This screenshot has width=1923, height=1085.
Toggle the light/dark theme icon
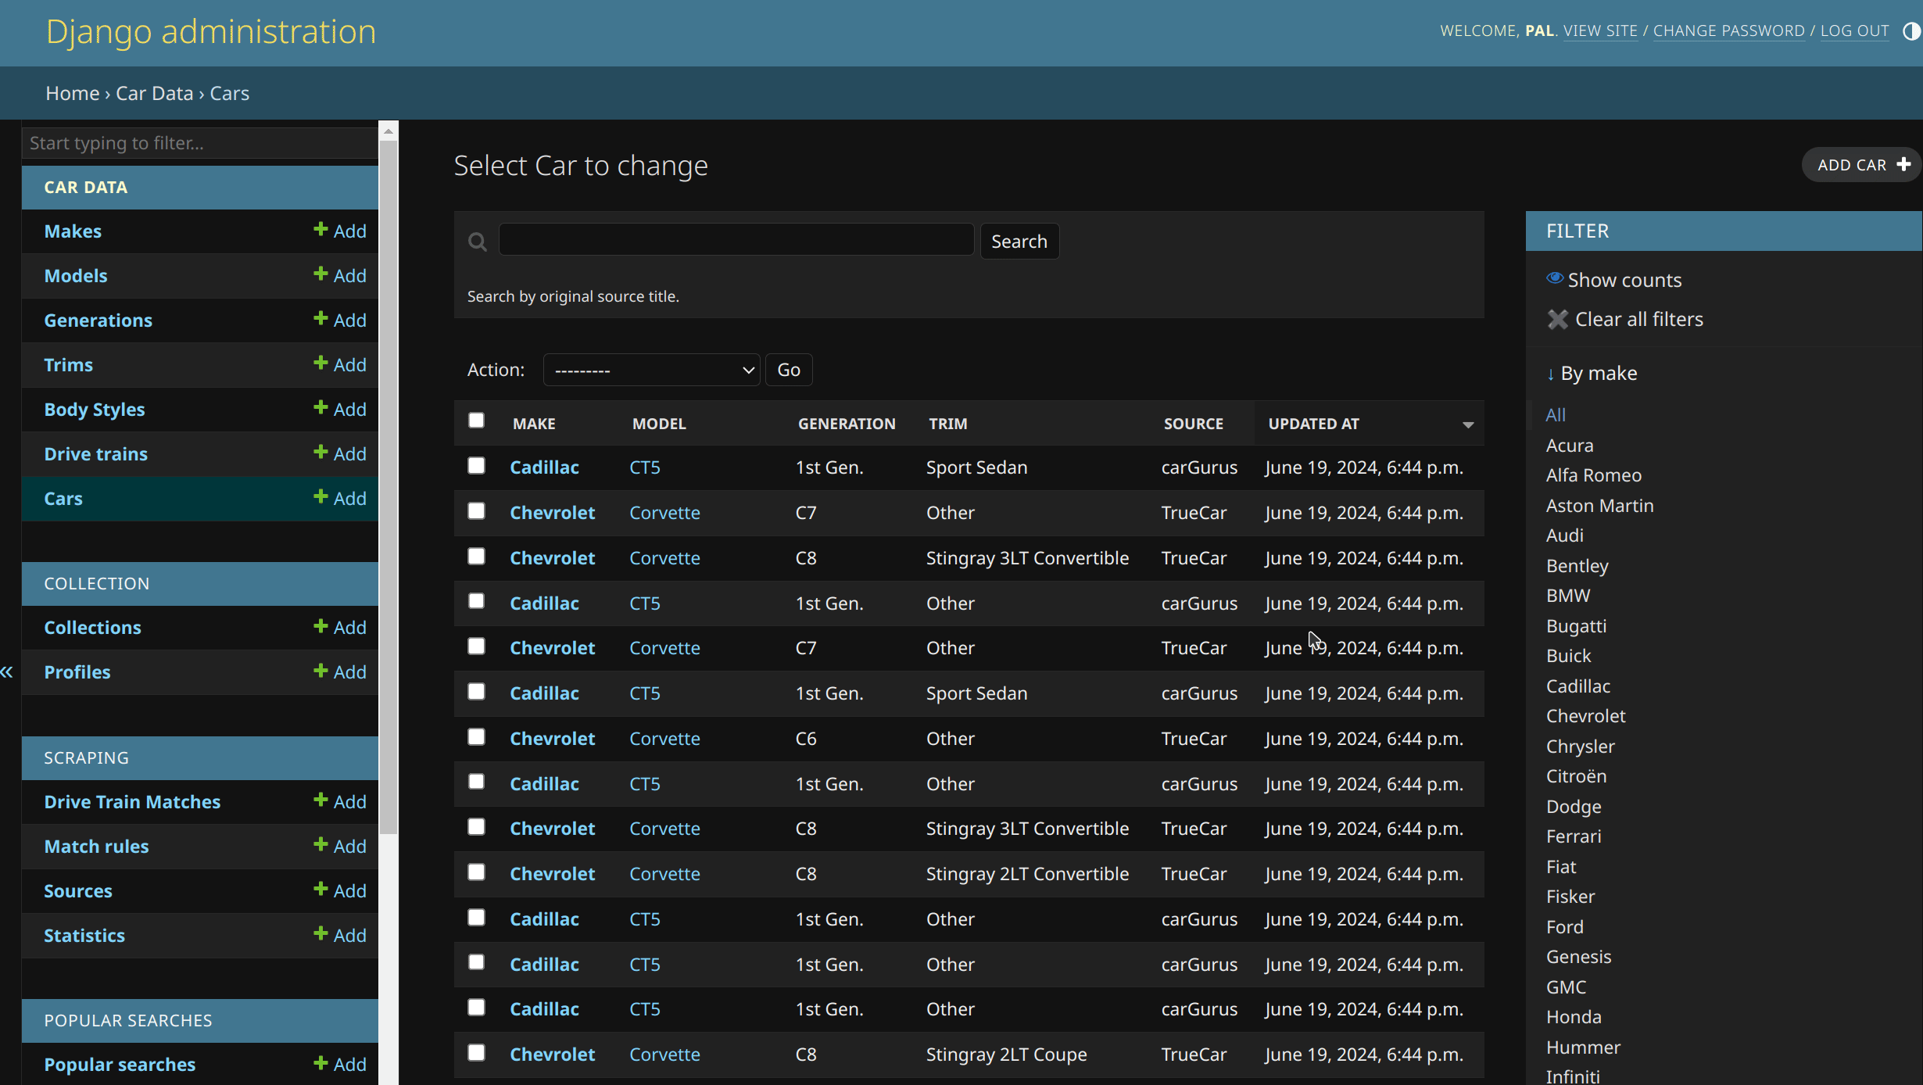pyautogui.click(x=1911, y=31)
